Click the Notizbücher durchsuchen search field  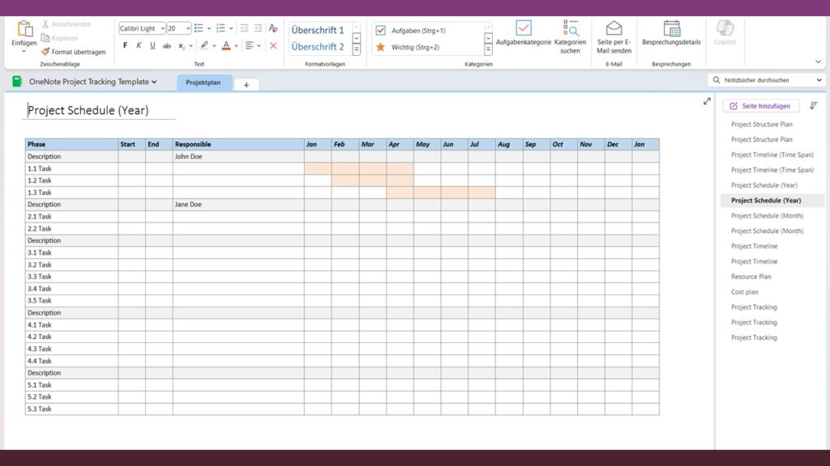[767, 80]
